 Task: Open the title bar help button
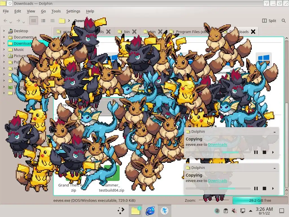coord(266,3)
